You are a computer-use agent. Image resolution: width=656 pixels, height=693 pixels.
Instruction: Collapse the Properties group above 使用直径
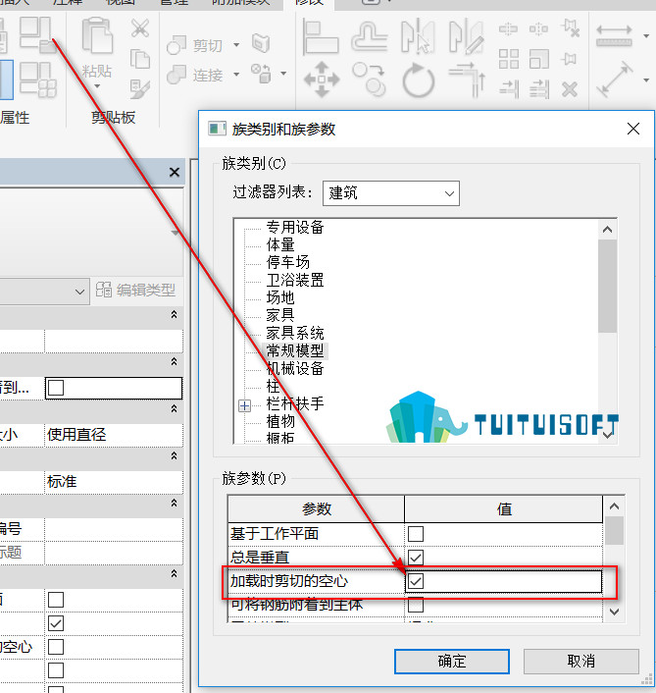pyautogui.click(x=174, y=408)
